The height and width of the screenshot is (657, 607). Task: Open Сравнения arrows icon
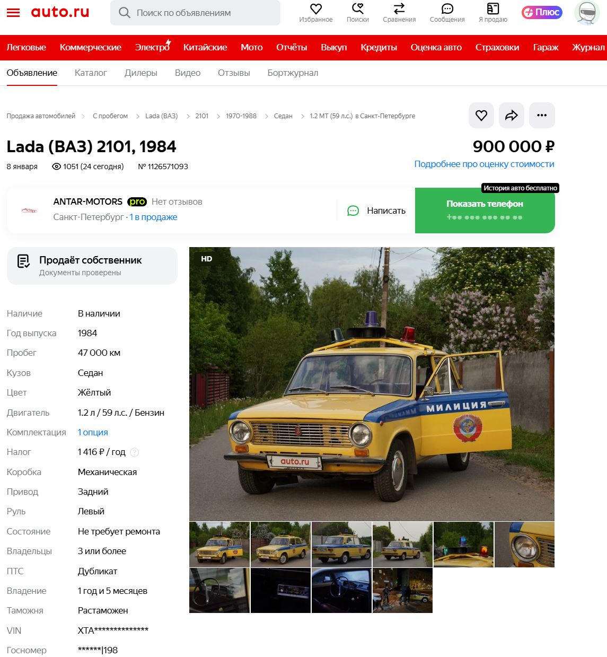399,9
